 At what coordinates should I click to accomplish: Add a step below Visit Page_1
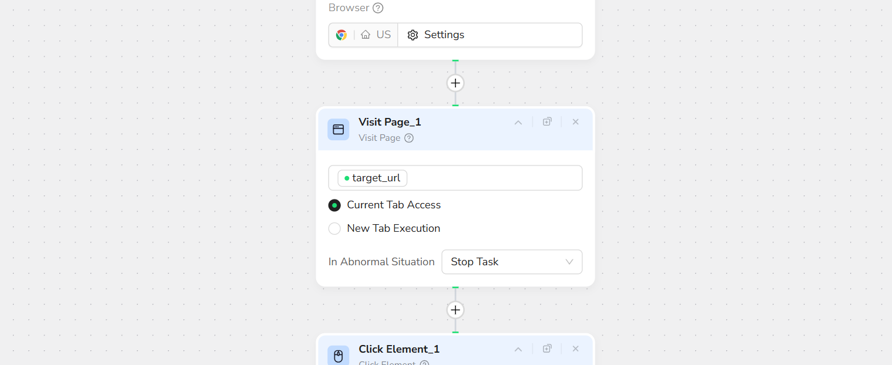tap(455, 310)
